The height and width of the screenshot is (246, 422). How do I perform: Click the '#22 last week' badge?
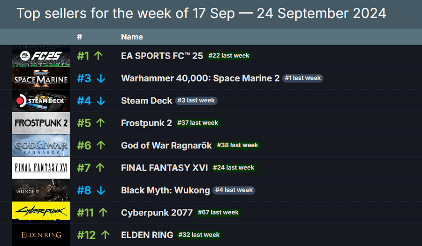tap(229, 56)
